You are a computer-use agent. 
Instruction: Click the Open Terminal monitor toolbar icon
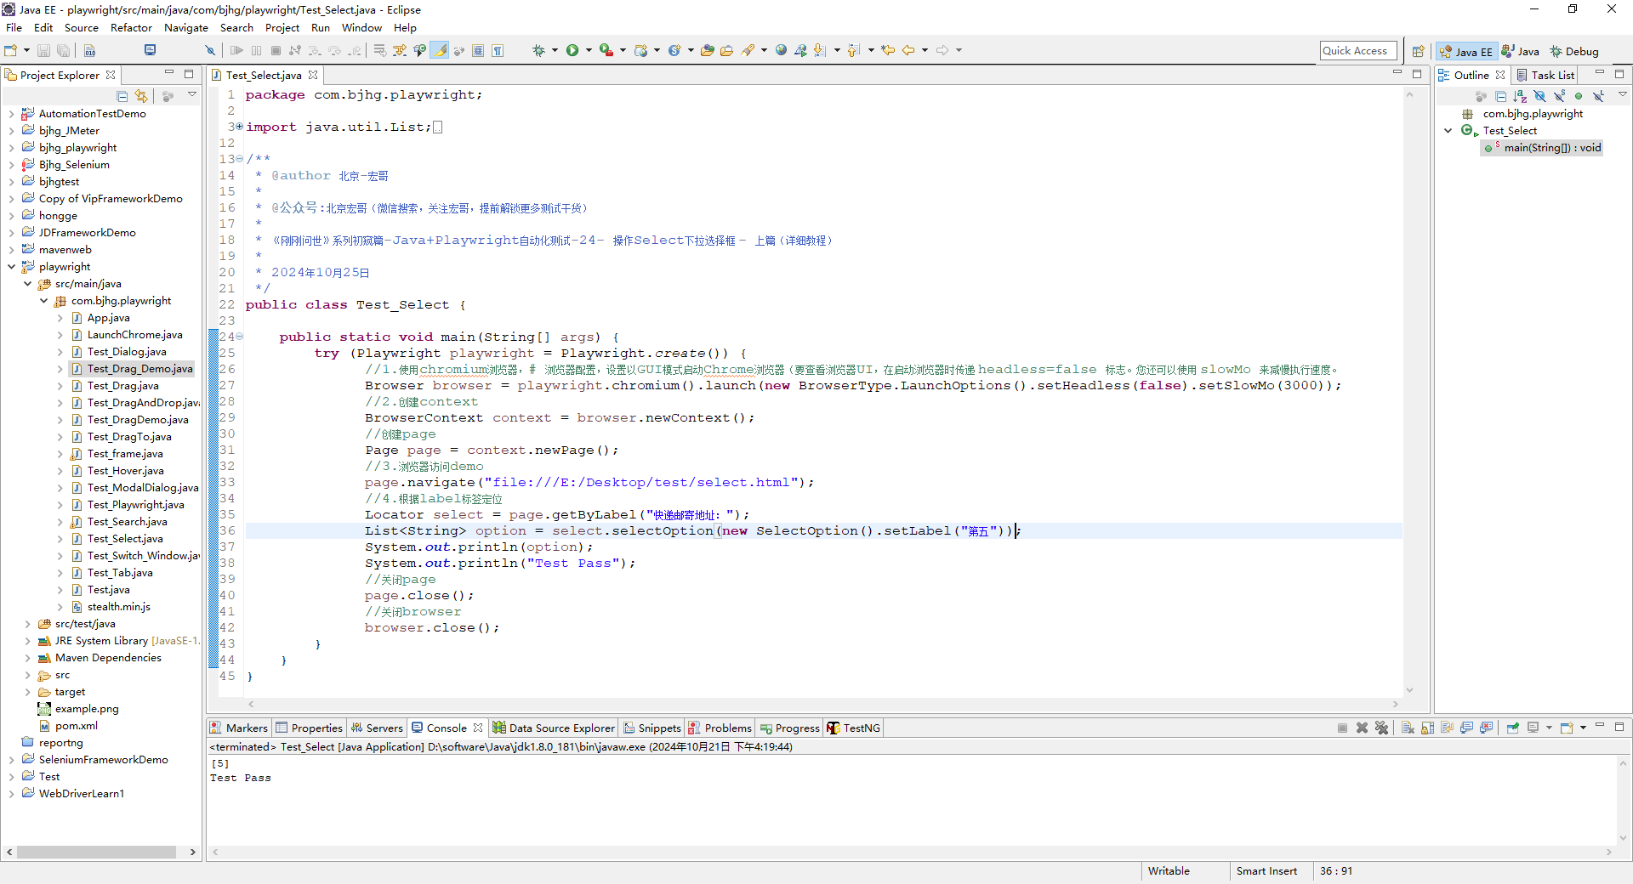(x=150, y=50)
